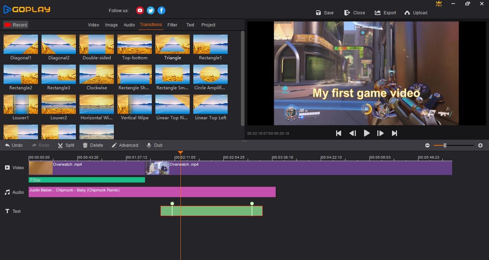
Task: Click the Audio track music note icon
Action: click(x=7, y=192)
